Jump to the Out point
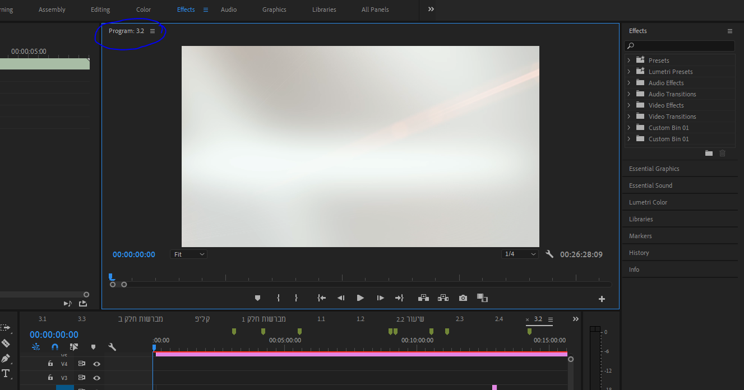The image size is (744, 390). 399,298
